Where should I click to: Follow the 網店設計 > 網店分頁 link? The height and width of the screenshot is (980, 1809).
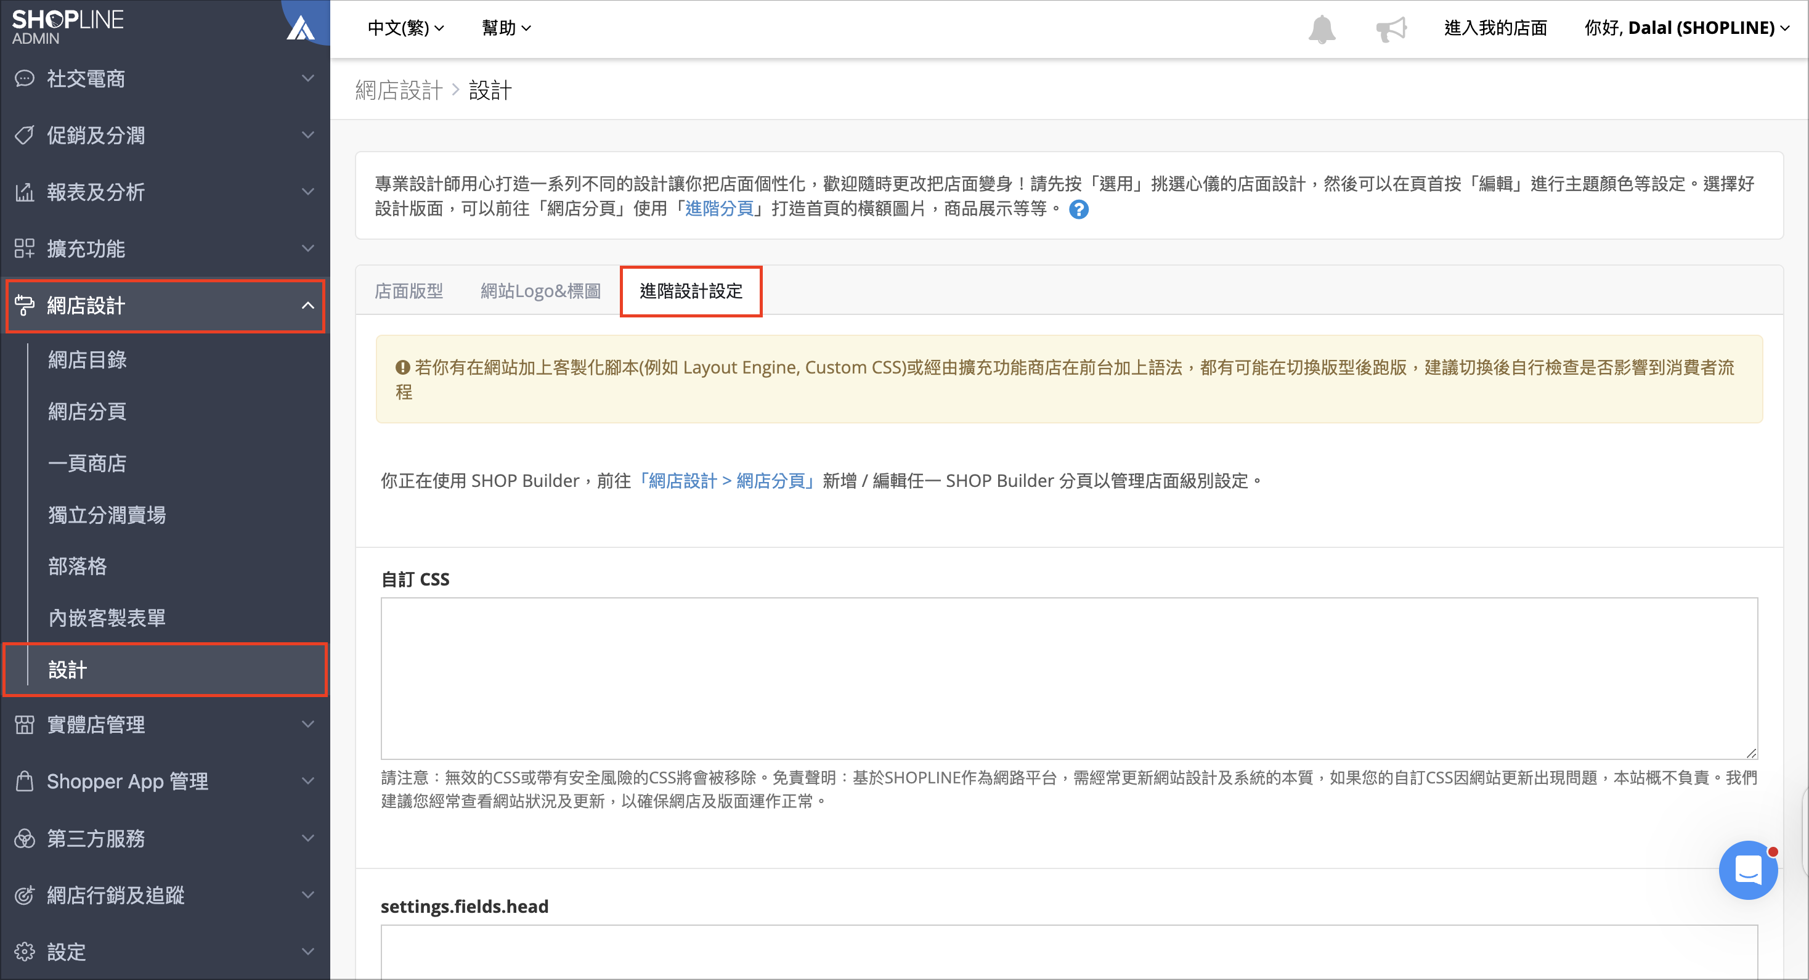click(727, 481)
